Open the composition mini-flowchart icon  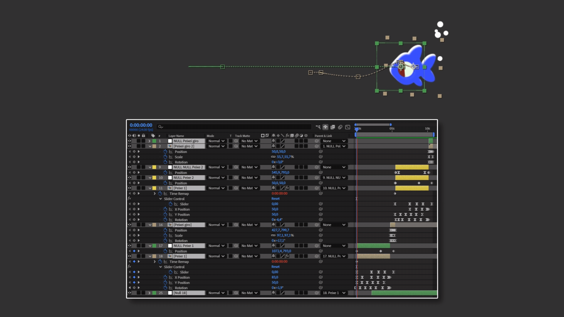[x=318, y=127]
